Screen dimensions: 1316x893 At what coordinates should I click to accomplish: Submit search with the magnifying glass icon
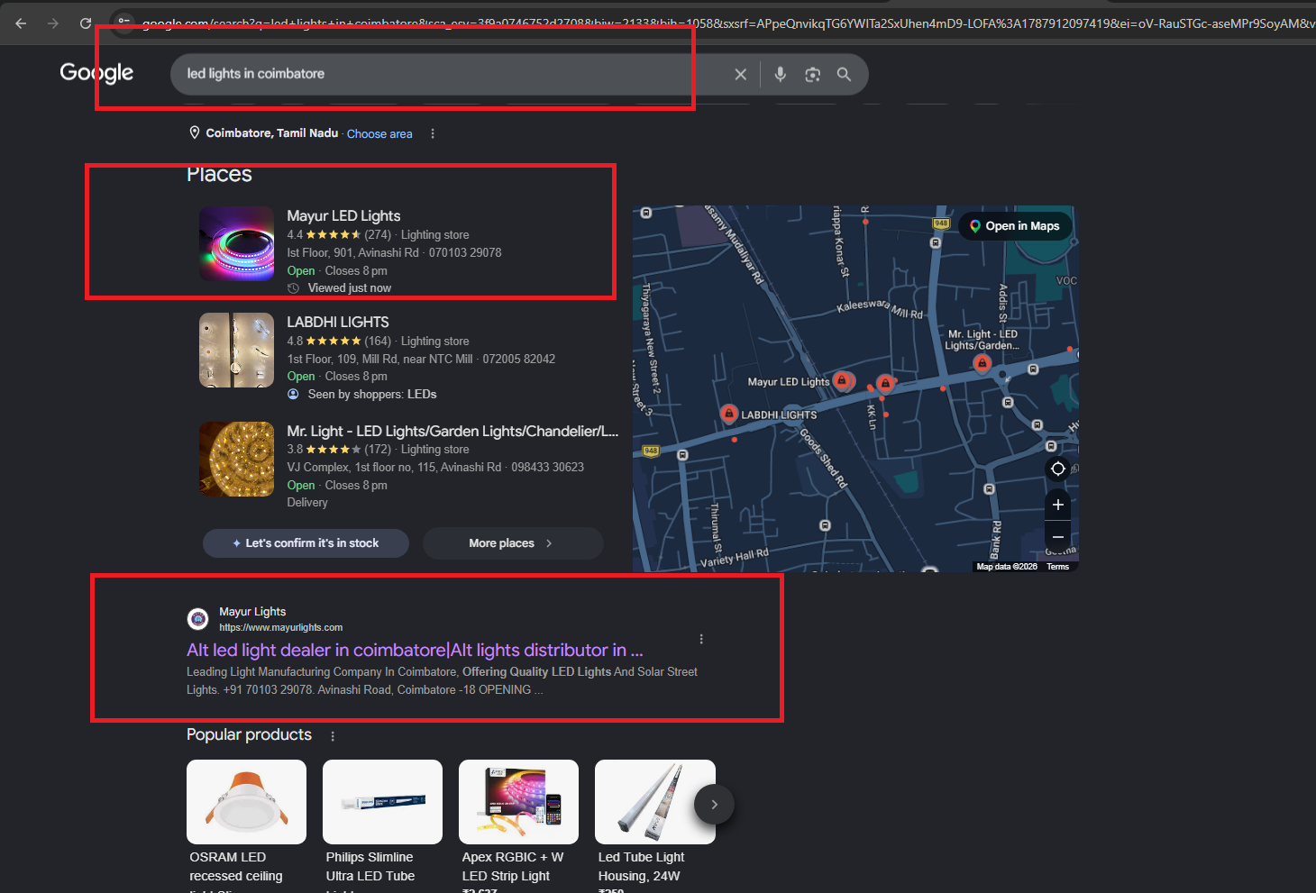pos(844,74)
